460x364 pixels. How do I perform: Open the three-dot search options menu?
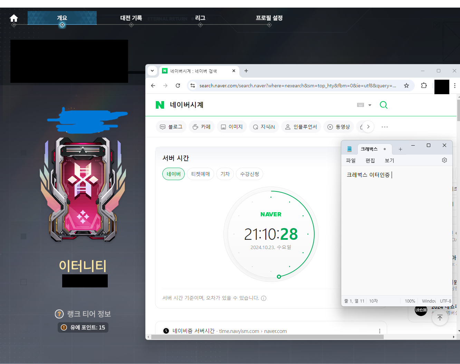pos(385,127)
